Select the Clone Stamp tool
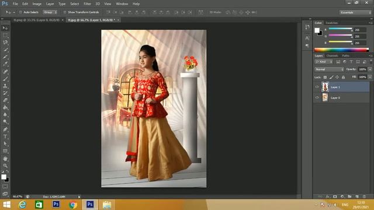The width and height of the screenshot is (374, 210). coord(5,86)
